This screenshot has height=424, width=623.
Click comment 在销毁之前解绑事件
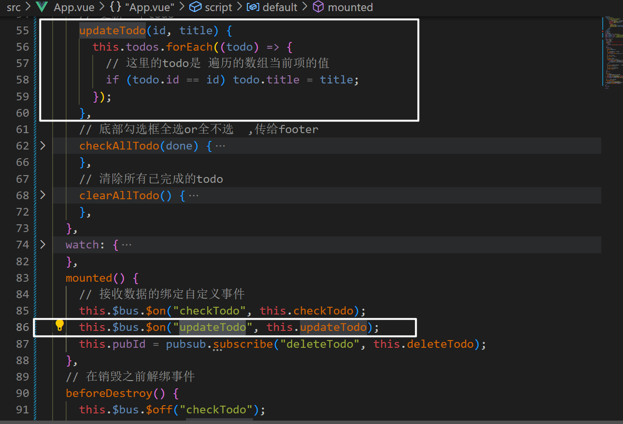pyautogui.click(x=130, y=377)
